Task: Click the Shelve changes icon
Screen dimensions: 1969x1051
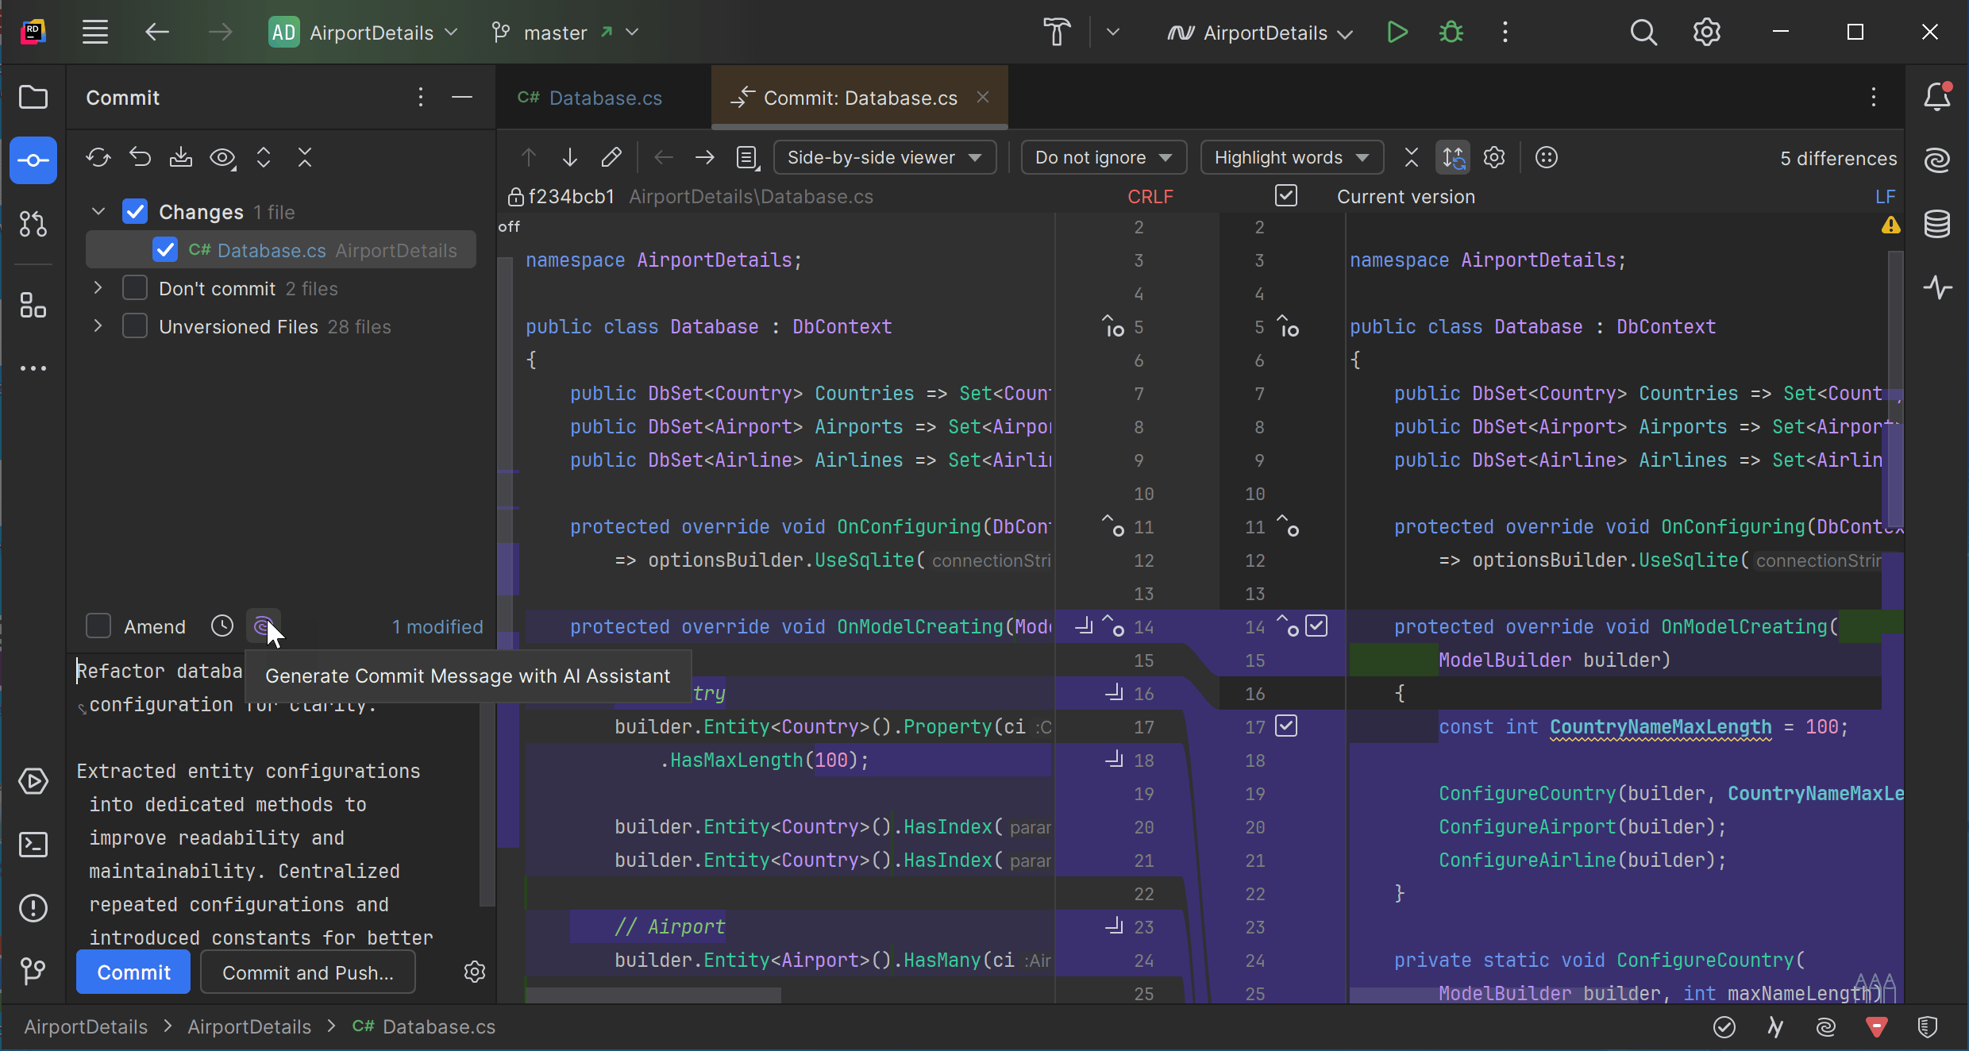Action: 181,157
